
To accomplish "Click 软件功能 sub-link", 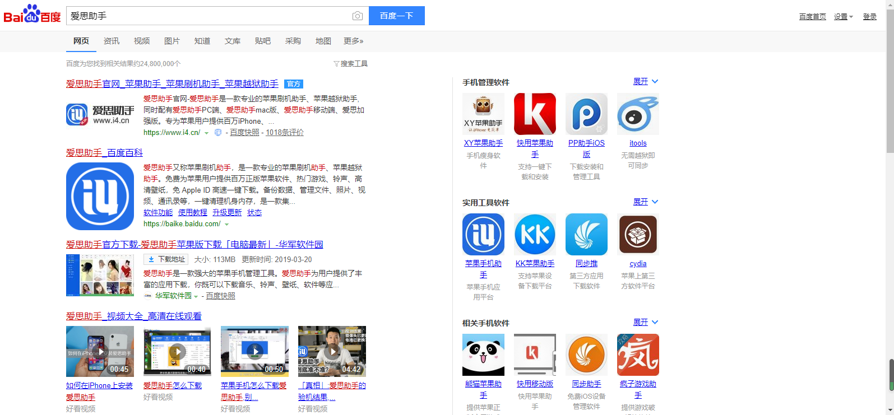I will [x=158, y=213].
